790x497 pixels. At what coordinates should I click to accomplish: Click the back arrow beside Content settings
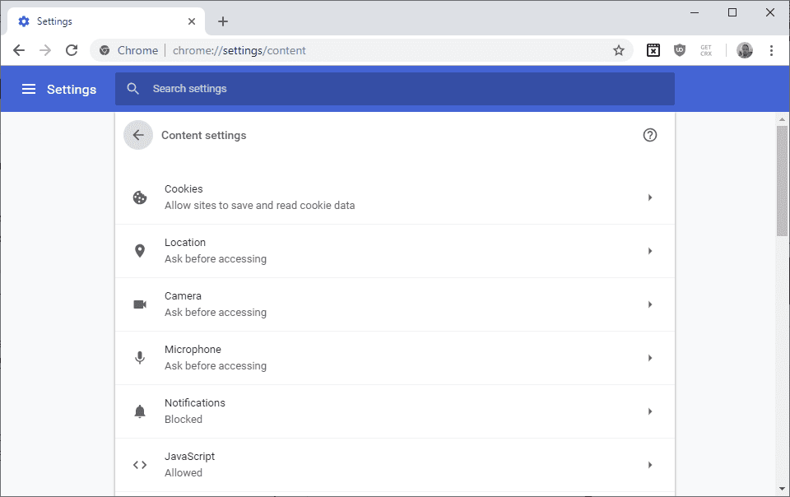click(138, 135)
